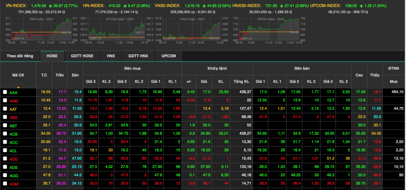Screen dimensions: 406x190
Task: Enable the checkbox next to ABT
Action: coord(5,125)
